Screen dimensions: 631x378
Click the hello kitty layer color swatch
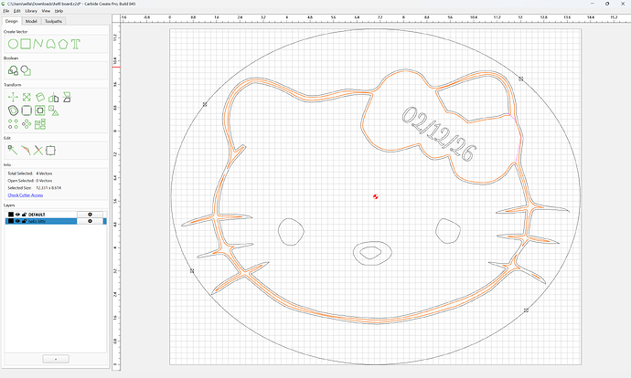(x=11, y=221)
